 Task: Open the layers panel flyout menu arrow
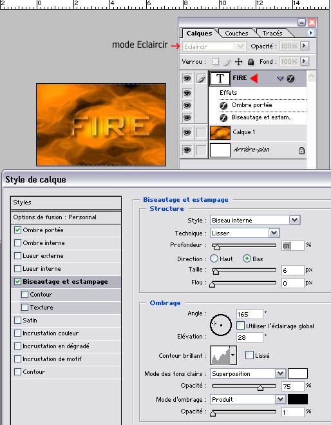pyautogui.click(x=310, y=33)
